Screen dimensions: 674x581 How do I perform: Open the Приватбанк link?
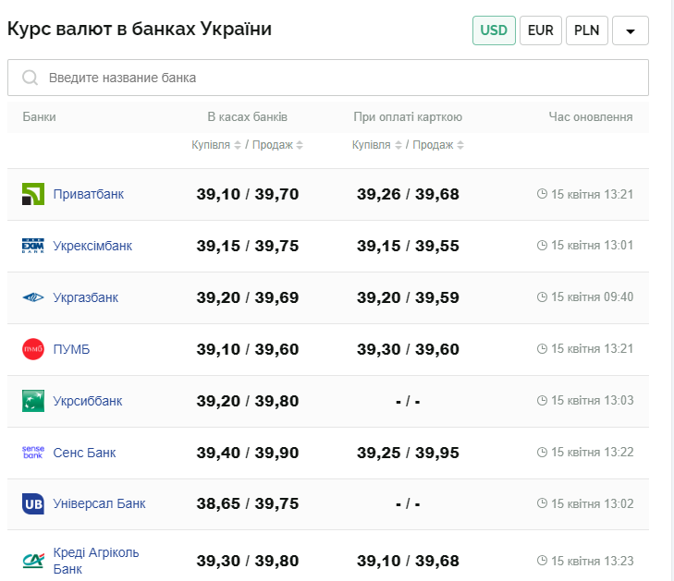[x=89, y=194]
